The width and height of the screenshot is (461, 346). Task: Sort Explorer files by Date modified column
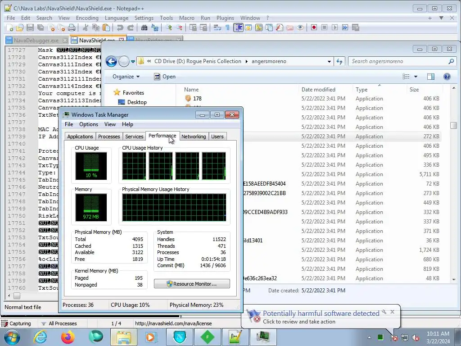click(318, 90)
